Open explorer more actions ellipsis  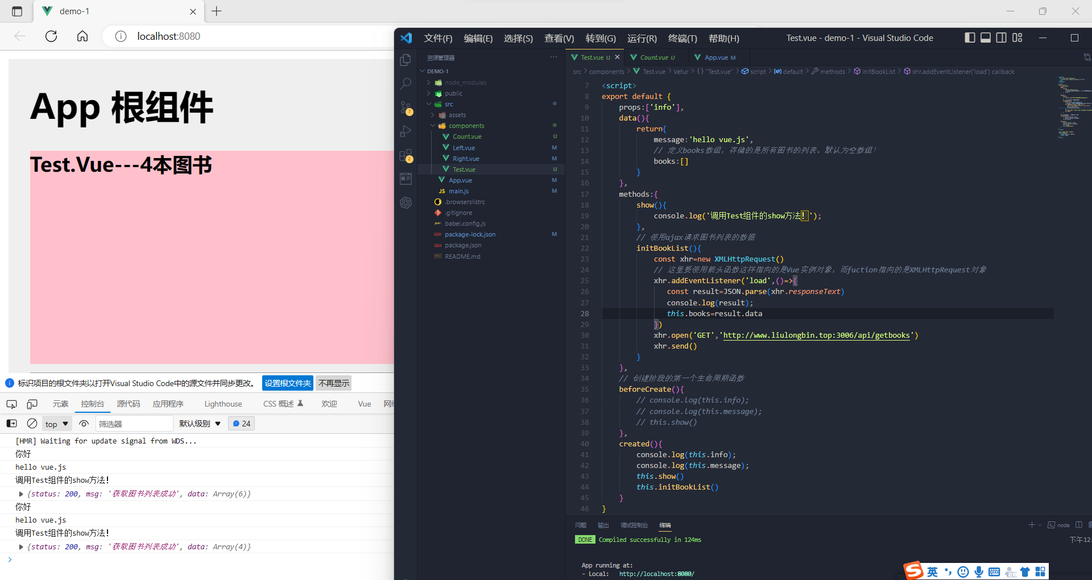point(553,57)
